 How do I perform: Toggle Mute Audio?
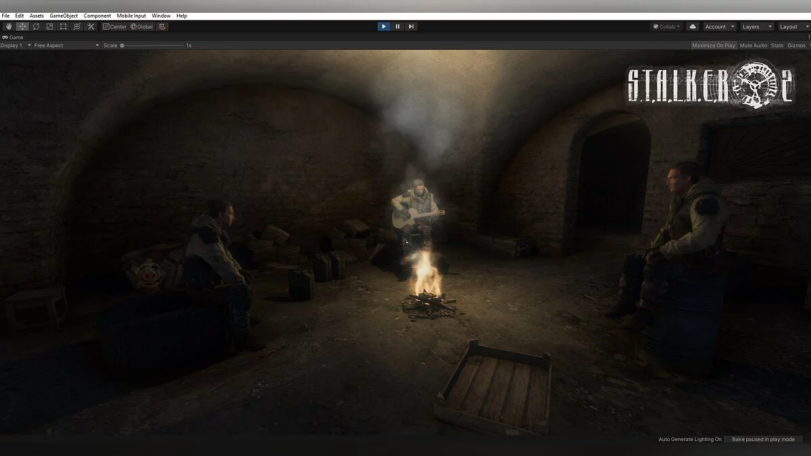[x=754, y=45]
